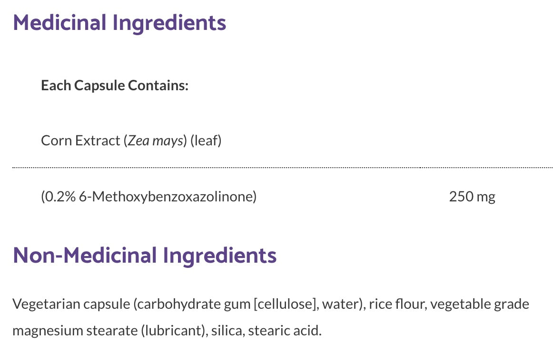Click the italic 'Zea mays' species name
Viewport: 553px width, 361px height.
[155, 141]
